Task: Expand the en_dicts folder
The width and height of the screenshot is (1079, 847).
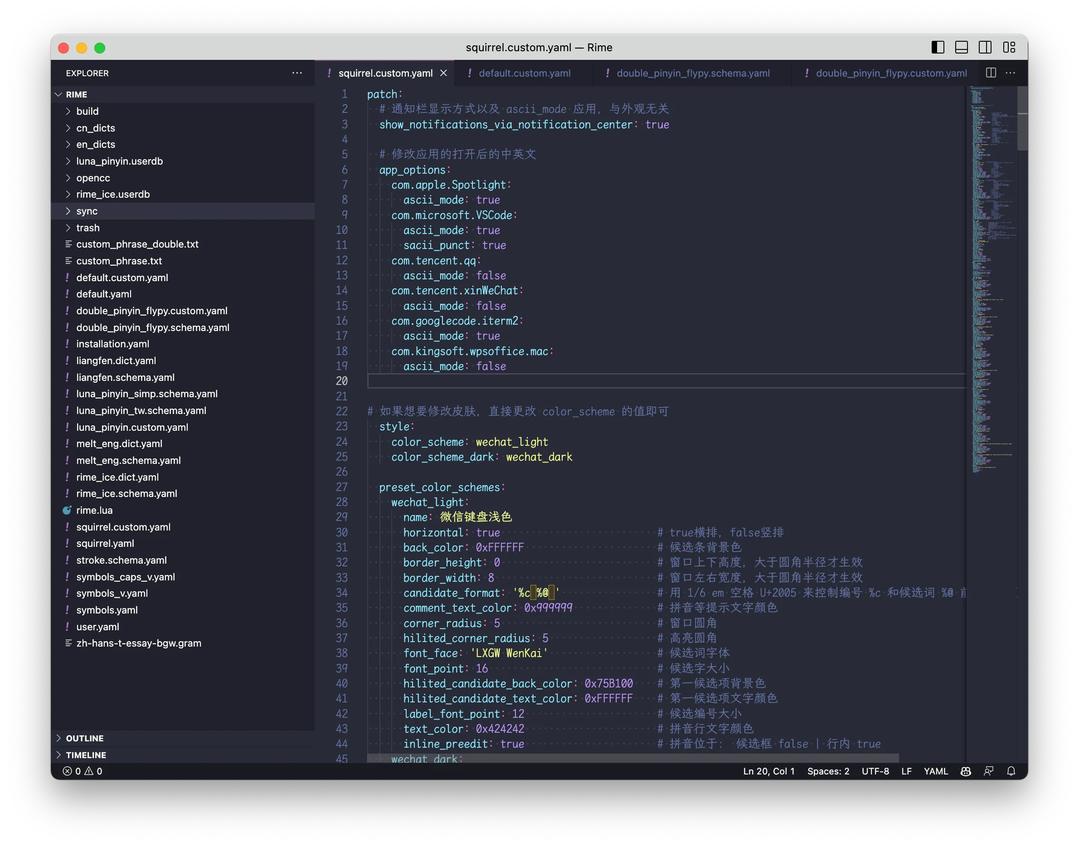Action: pos(183,144)
